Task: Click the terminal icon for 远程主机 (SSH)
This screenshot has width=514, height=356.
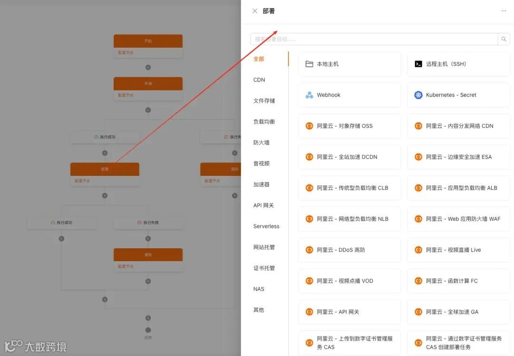Action: pyautogui.click(x=418, y=64)
